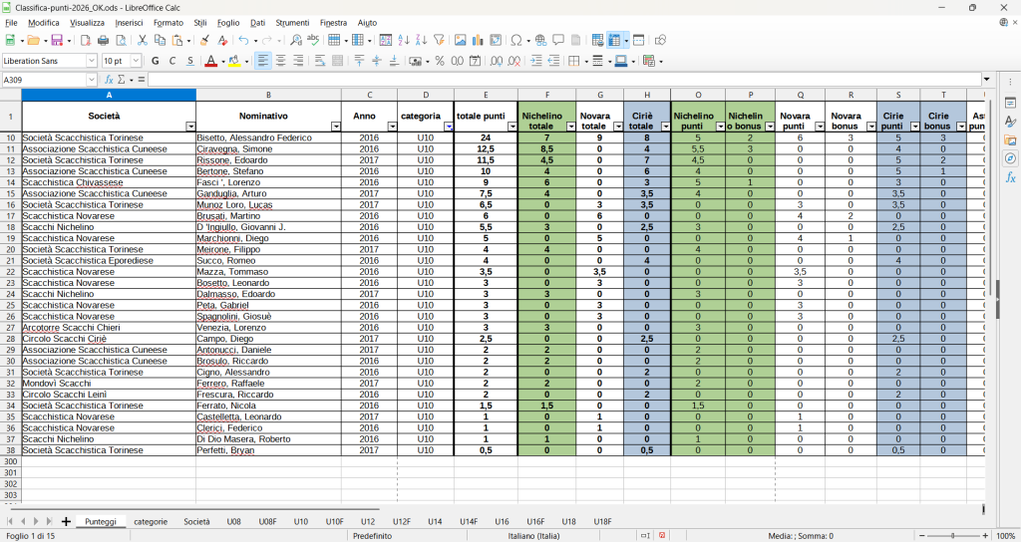Open the Società column filter dropdown

click(189, 127)
